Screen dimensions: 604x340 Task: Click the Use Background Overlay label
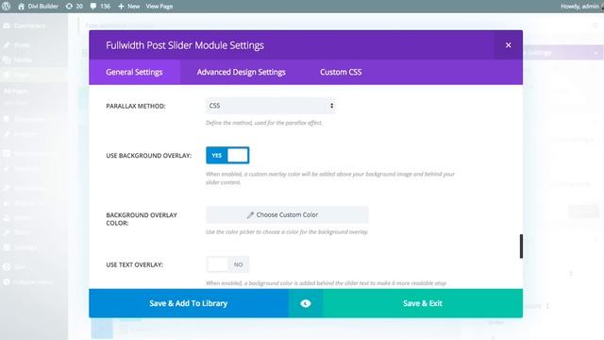(149, 156)
